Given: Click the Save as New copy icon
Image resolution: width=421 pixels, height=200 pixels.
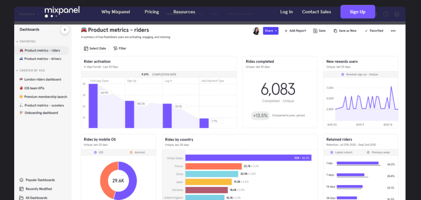Looking at the screenshot, I should pos(335,31).
